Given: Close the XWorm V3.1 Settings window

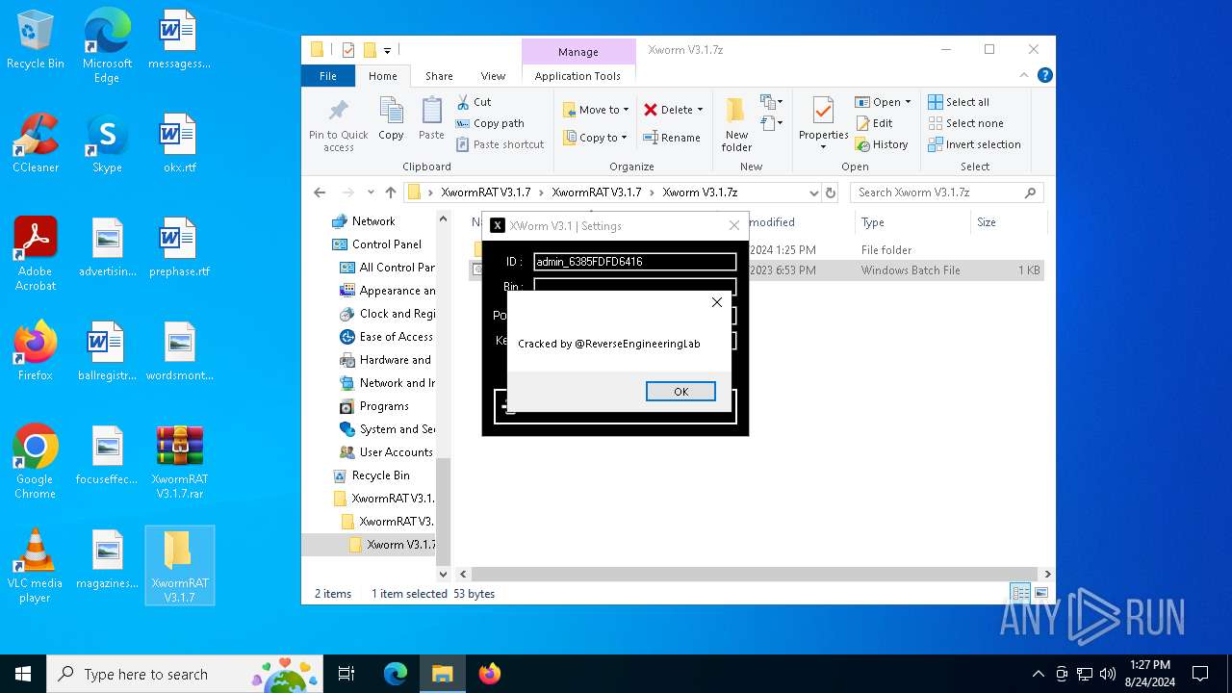Looking at the screenshot, I should tap(734, 226).
